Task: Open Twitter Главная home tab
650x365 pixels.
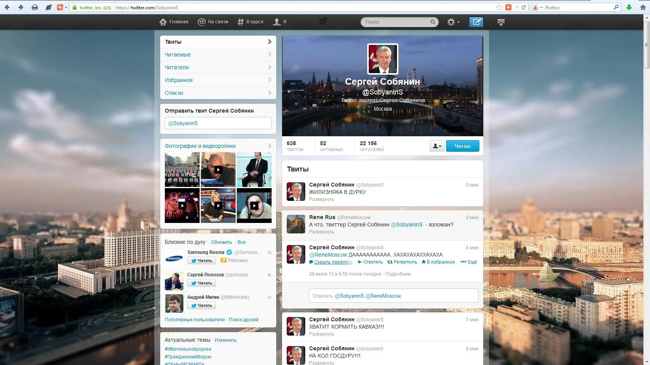Action: tap(174, 22)
